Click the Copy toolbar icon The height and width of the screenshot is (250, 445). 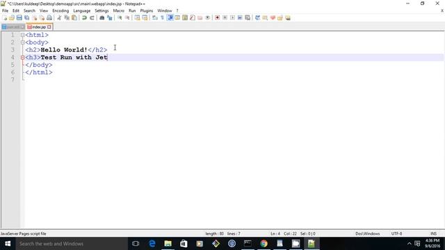[x=67, y=18]
